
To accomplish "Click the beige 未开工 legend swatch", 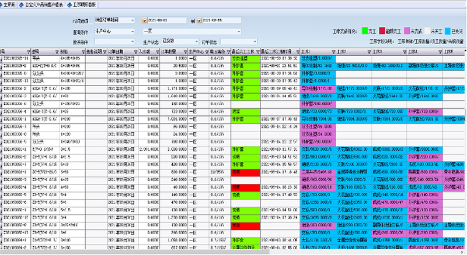I will tap(427, 31).
